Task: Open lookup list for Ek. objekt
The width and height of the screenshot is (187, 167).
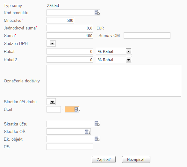Action: pyautogui.click(x=97, y=139)
